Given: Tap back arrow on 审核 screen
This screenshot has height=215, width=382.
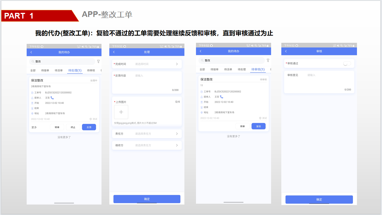Looking at the screenshot, I should coord(286,51).
